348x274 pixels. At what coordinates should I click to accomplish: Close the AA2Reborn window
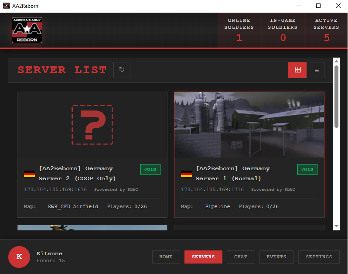[x=338, y=6]
